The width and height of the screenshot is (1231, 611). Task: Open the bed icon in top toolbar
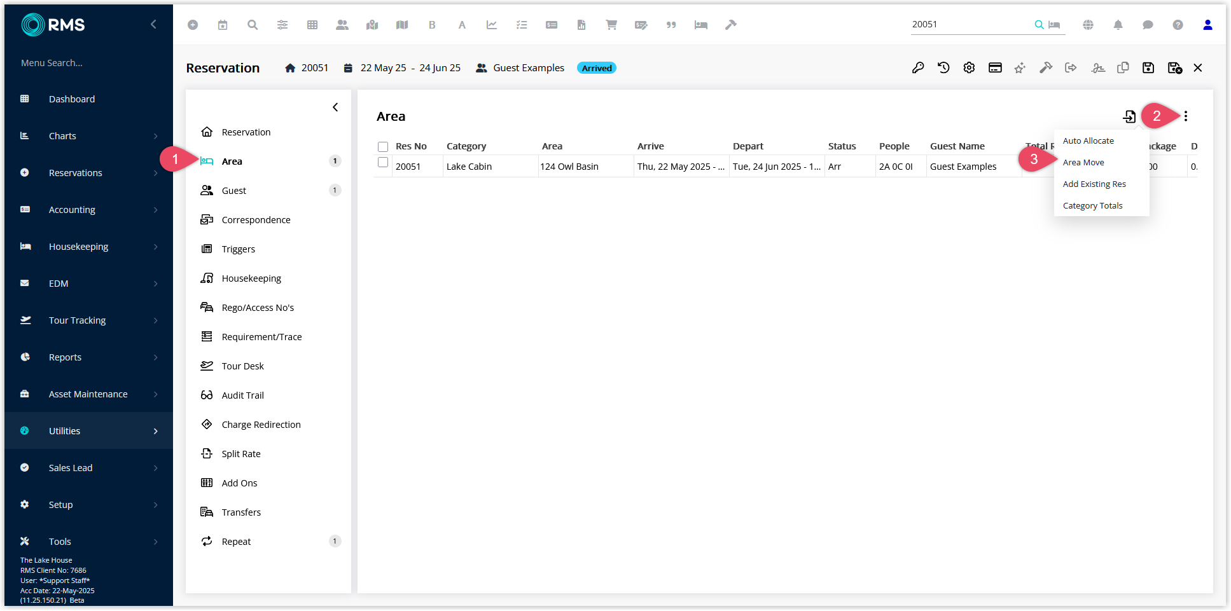coord(701,25)
